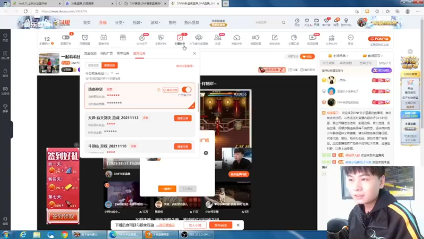Viewport: 424px width, 239px height.
Task: Close the task popup panel
Action: click(x=195, y=54)
